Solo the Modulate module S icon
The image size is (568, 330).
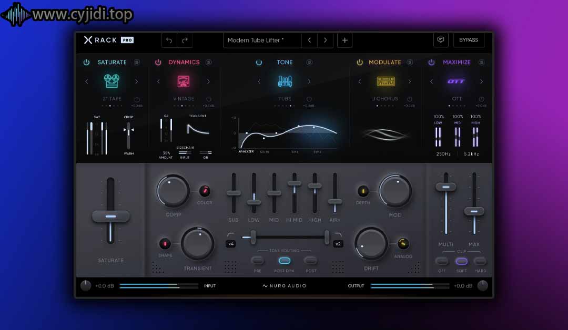(x=409, y=62)
